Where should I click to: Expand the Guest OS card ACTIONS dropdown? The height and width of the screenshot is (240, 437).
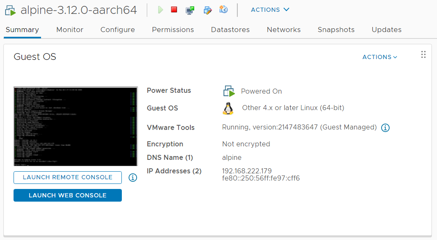[x=379, y=57]
